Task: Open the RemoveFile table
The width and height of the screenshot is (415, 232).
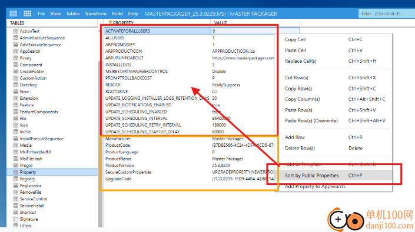Action: 31,192
